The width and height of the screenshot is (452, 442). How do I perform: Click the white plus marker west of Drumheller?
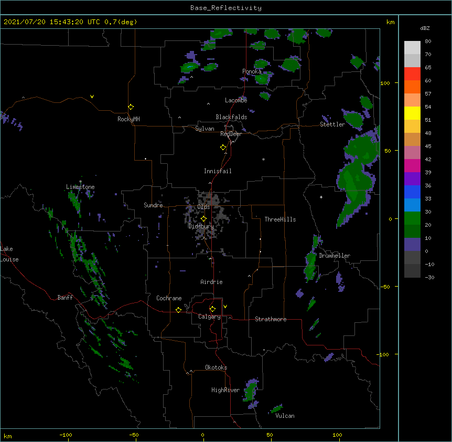[321, 197]
